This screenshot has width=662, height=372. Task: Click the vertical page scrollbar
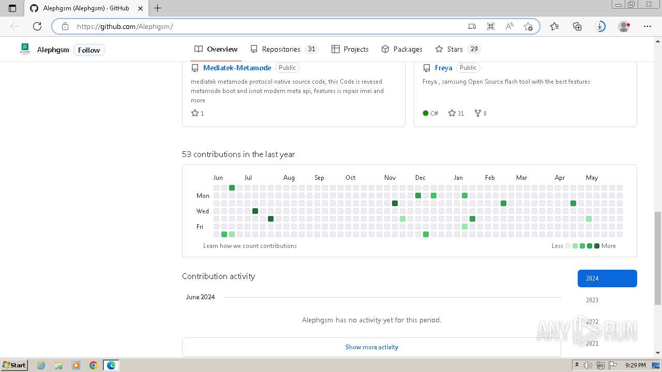tap(658, 258)
